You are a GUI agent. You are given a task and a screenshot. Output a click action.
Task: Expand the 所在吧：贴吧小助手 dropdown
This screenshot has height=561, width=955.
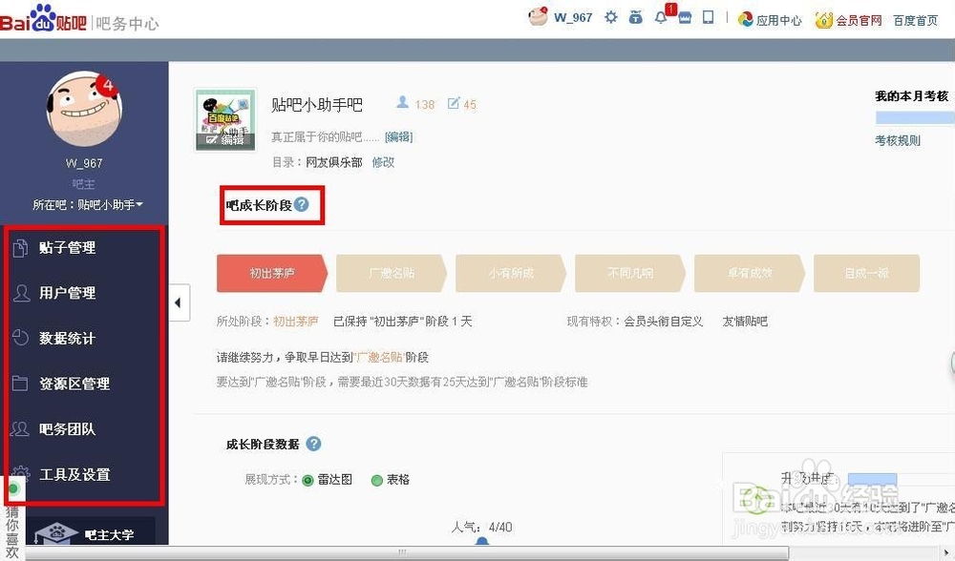tap(84, 203)
